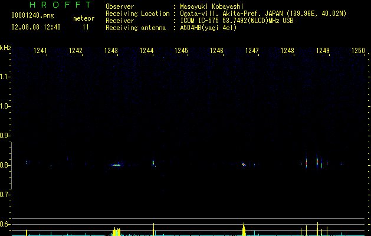Image resolution: width=371 pixels, height=236 pixels.
Task: Select the filename 08081240.png
Action: [32, 15]
